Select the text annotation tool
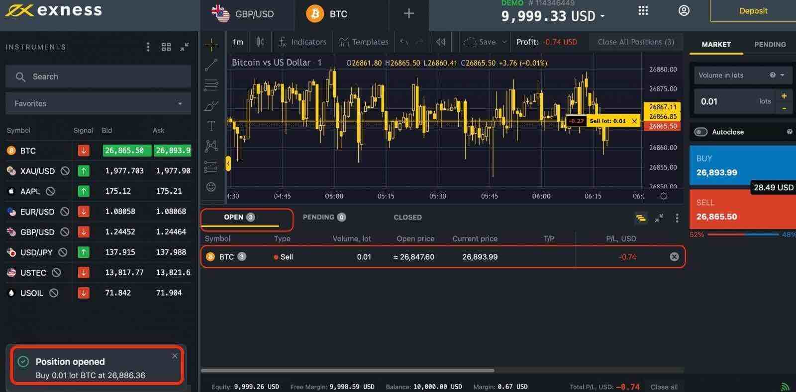Image resolution: width=796 pixels, height=392 pixels. (211, 126)
